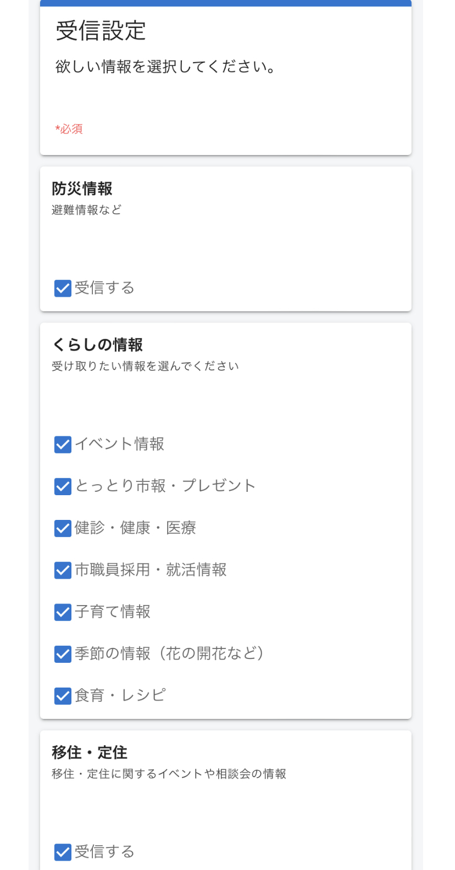Disable とっとり市報・プレゼント option
Viewport: 455px width, 870px height.
tap(62, 486)
